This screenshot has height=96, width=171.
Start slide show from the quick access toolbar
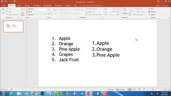click(14, 1)
